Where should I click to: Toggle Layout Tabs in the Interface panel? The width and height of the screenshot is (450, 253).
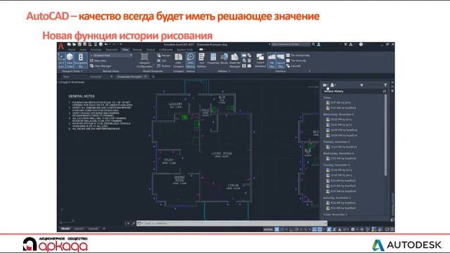click(281, 60)
